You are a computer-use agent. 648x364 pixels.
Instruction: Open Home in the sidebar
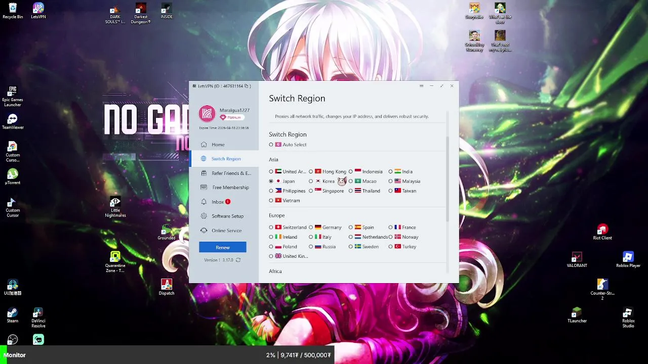coord(224,145)
